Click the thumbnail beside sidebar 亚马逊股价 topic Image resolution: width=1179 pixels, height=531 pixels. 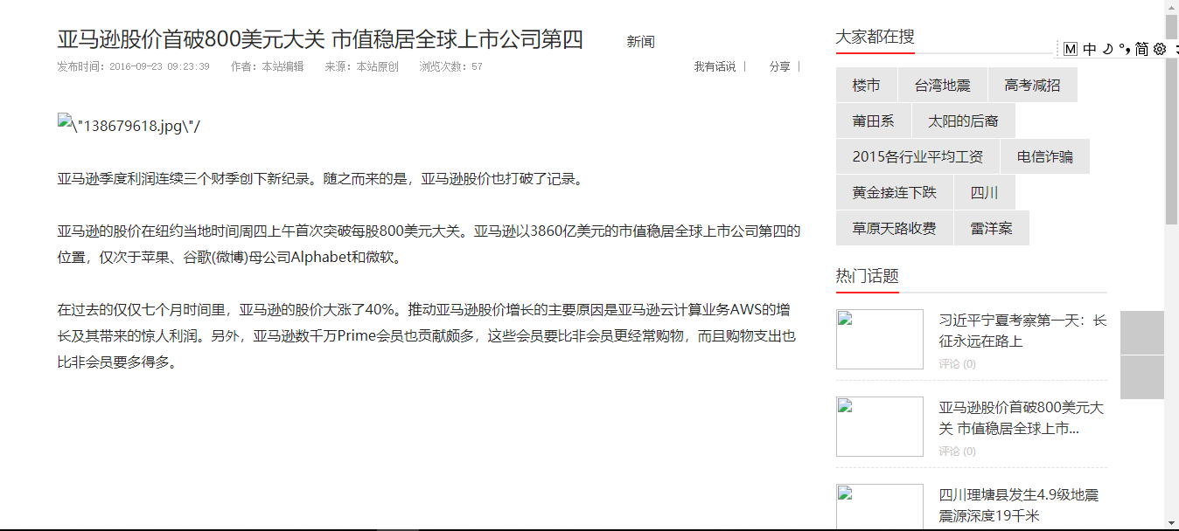tap(880, 426)
